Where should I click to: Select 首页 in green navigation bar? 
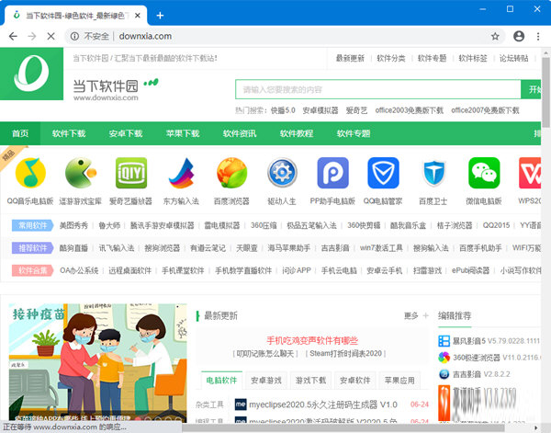click(20, 133)
